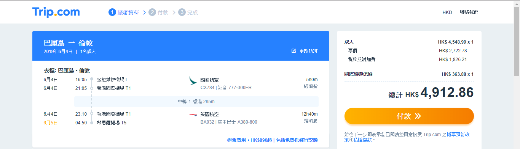Image resolution: width=520 pixels, height=149 pixels.
Task: Click the step 3 完成 circle icon
Action: (x=182, y=12)
